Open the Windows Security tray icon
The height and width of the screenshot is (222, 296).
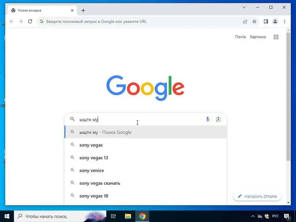pyautogui.click(x=267, y=216)
